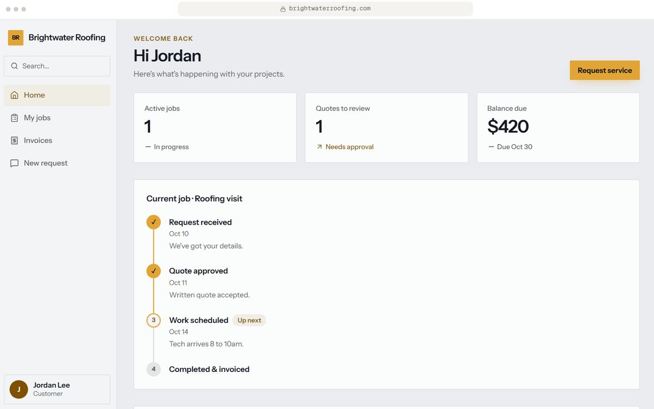Click the Oct 14 date text

pos(179,332)
